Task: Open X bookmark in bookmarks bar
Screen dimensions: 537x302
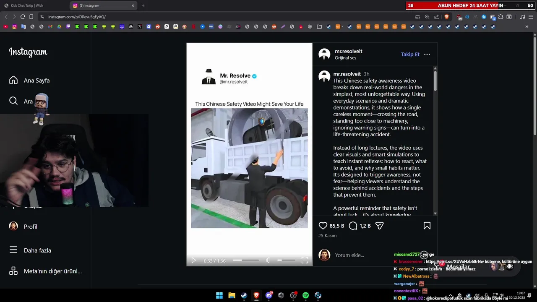Action: [x=140, y=26]
